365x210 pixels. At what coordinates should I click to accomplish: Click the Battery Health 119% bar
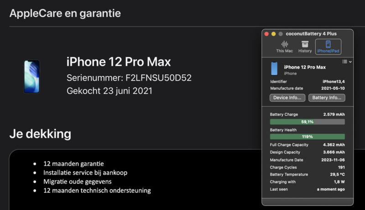pyautogui.click(x=307, y=136)
